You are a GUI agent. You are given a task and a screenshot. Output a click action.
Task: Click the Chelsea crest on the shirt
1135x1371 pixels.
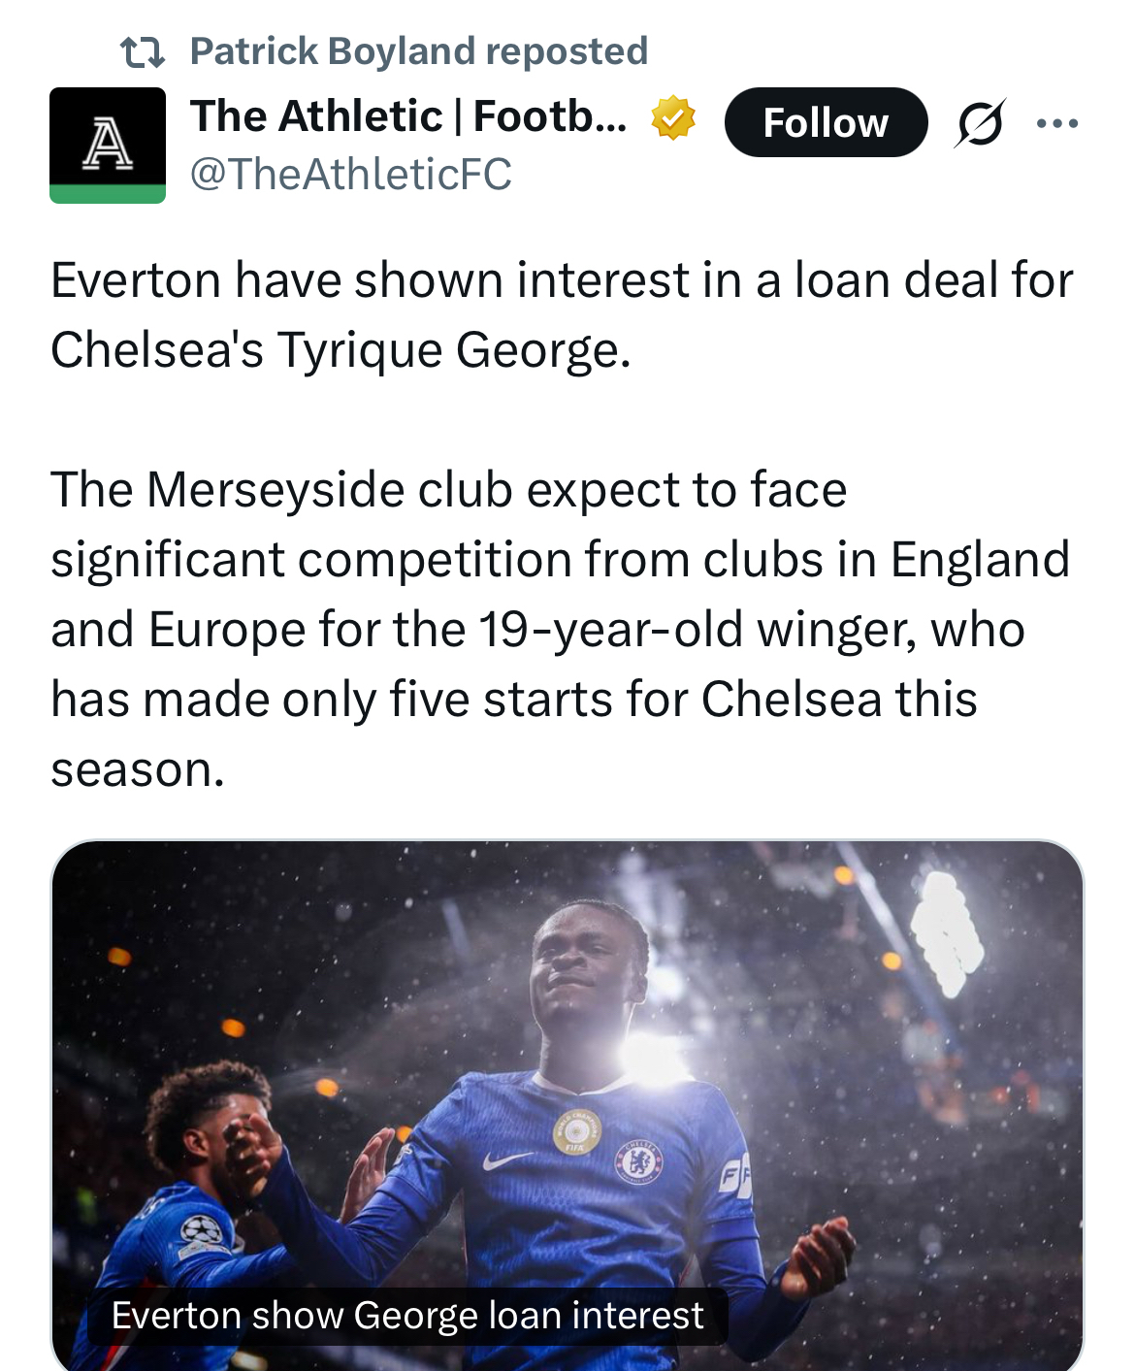click(x=640, y=1161)
